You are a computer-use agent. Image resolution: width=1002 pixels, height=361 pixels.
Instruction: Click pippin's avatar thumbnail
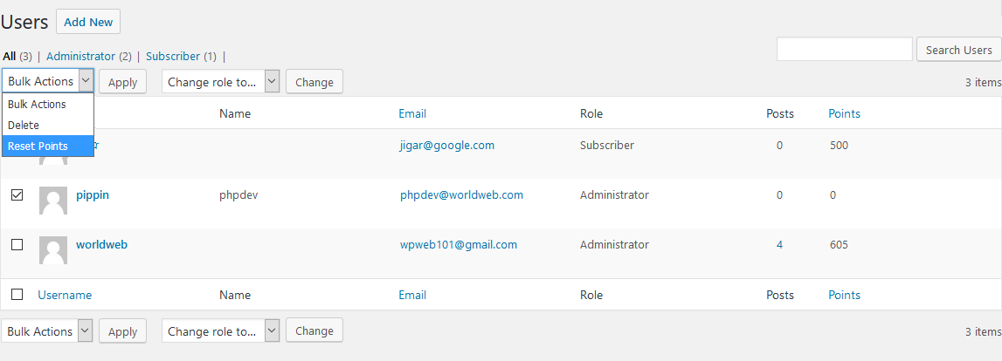(53, 201)
